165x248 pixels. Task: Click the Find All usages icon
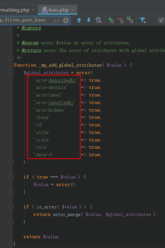click(98, 20)
